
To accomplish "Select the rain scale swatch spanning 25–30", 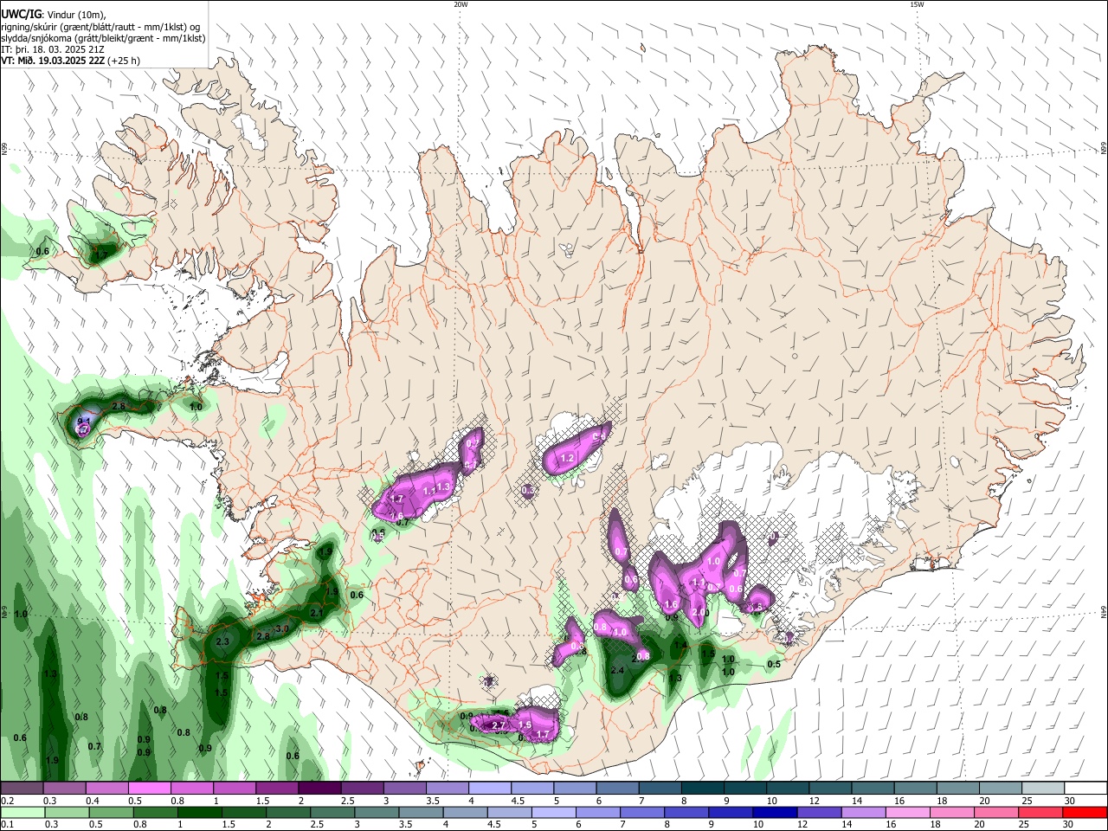I will [x=1040, y=812].
